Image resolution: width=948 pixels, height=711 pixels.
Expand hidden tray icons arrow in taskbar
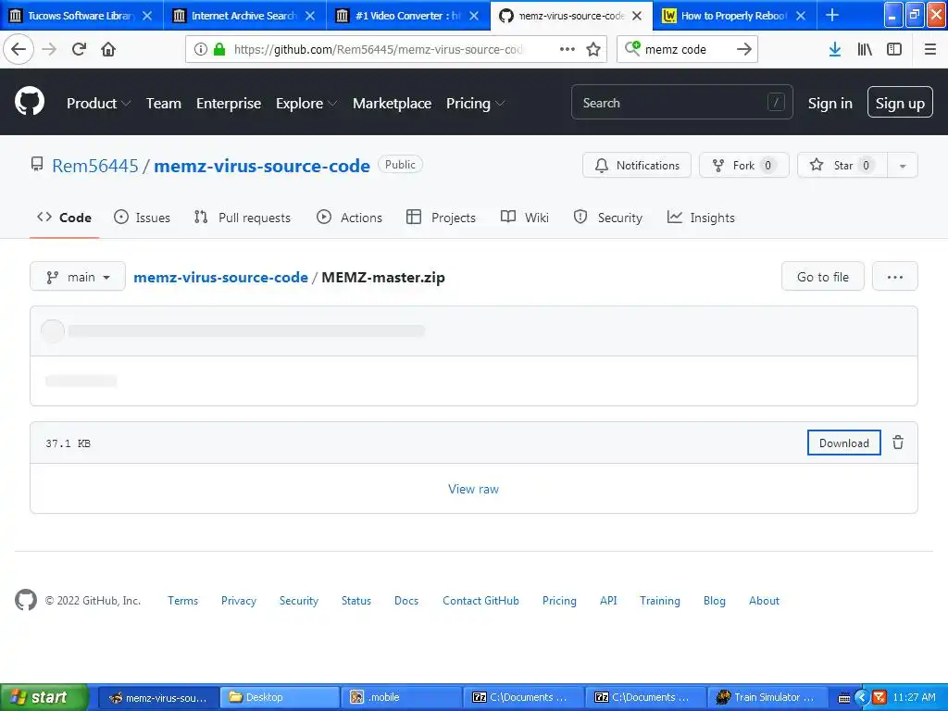(862, 697)
